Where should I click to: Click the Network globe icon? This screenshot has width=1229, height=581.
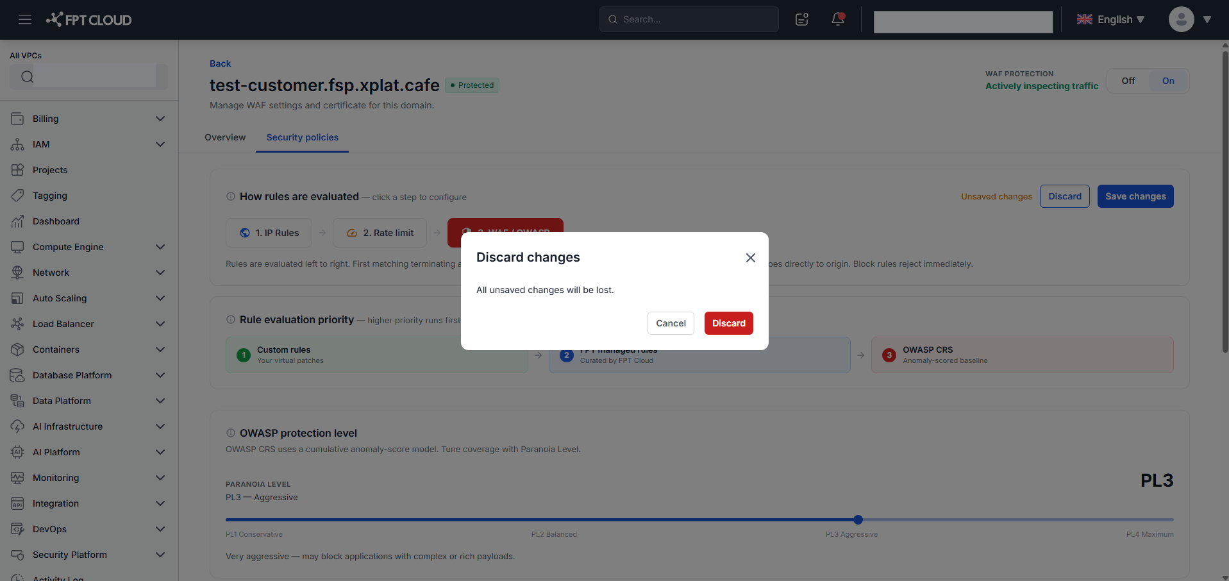coord(17,273)
